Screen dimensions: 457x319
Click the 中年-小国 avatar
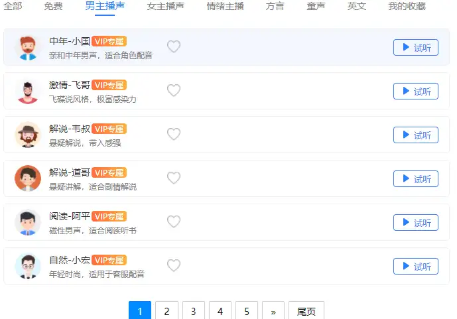point(28,47)
